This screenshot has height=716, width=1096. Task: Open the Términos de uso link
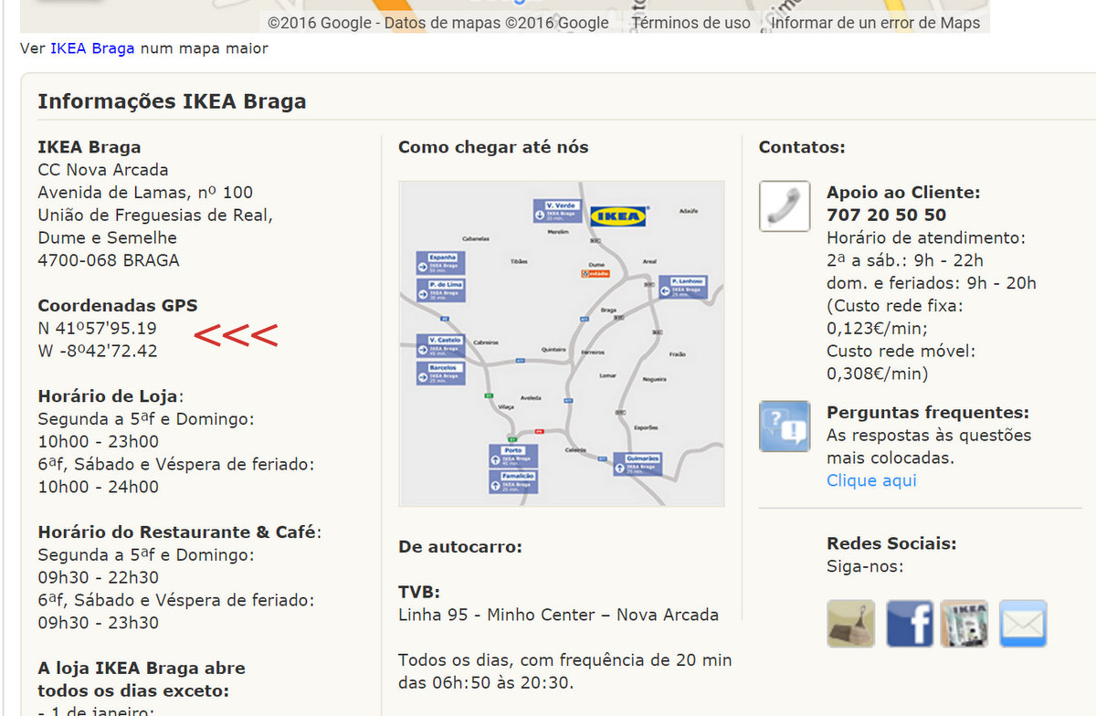click(x=690, y=23)
